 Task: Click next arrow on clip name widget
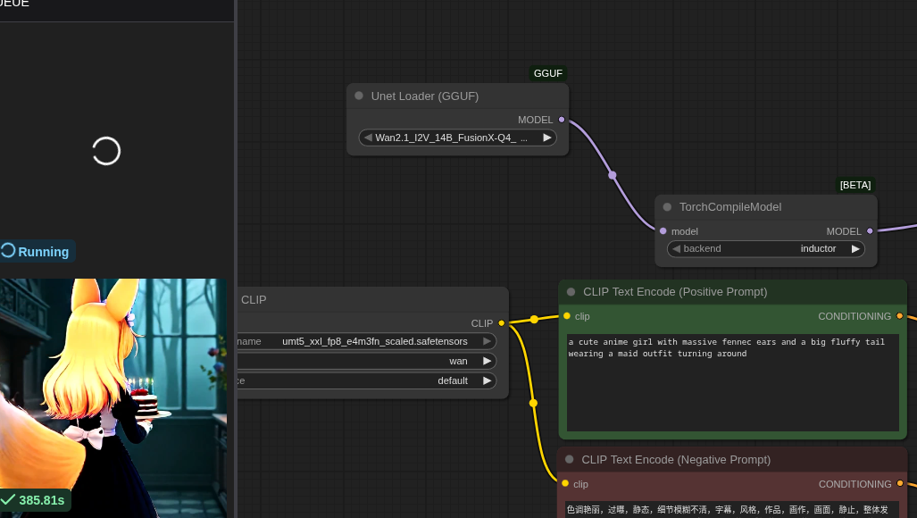pyautogui.click(x=487, y=341)
